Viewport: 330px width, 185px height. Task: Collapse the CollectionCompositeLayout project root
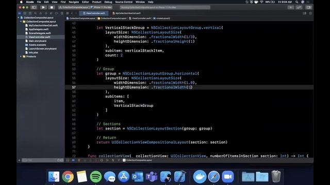pos(19,17)
